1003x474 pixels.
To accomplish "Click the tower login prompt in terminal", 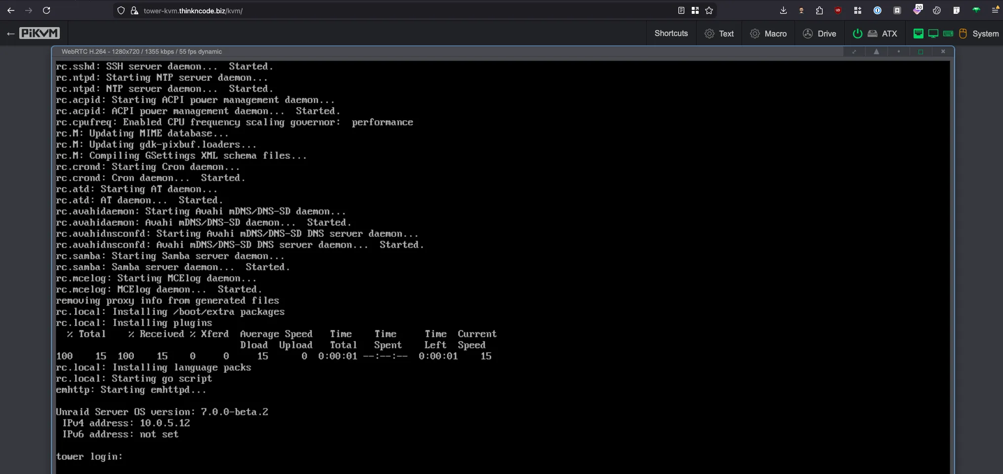I will tap(89, 457).
